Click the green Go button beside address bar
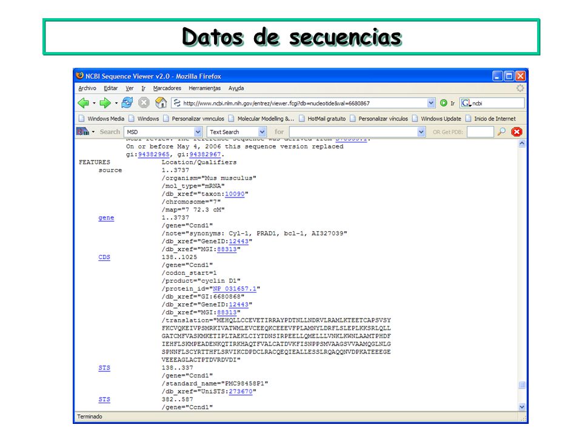The height and width of the screenshot is (436, 582). [x=444, y=103]
